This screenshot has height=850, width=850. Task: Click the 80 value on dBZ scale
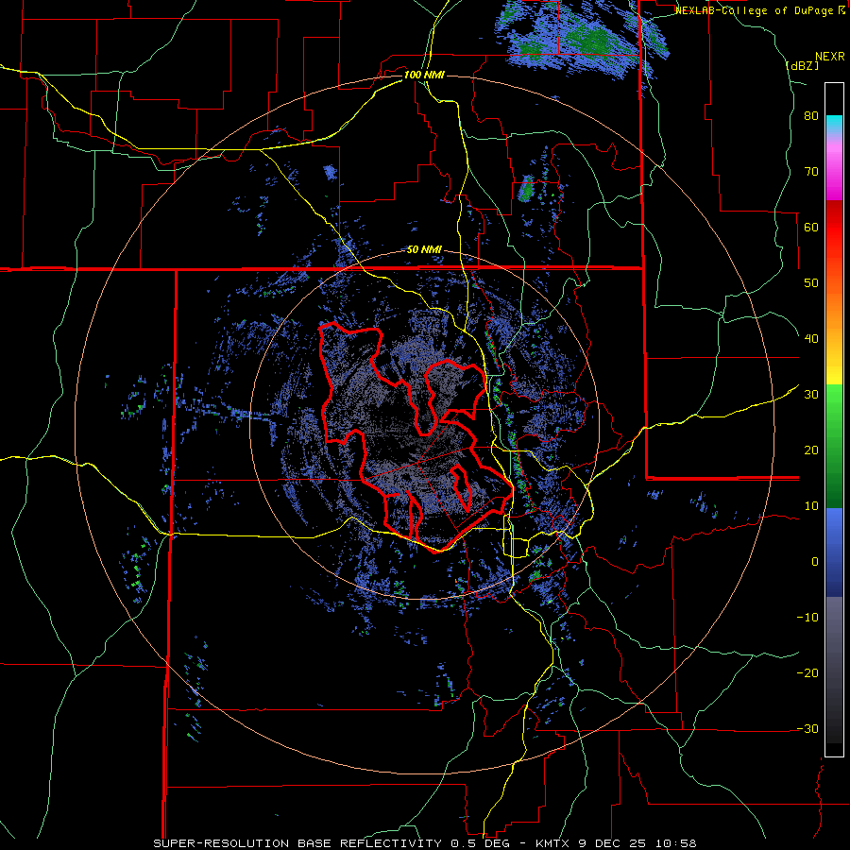point(811,116)
